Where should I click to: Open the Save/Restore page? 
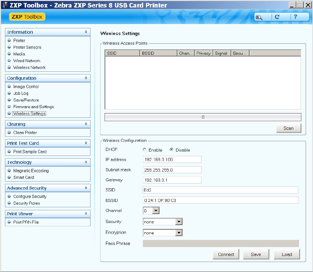coord(26,100)
